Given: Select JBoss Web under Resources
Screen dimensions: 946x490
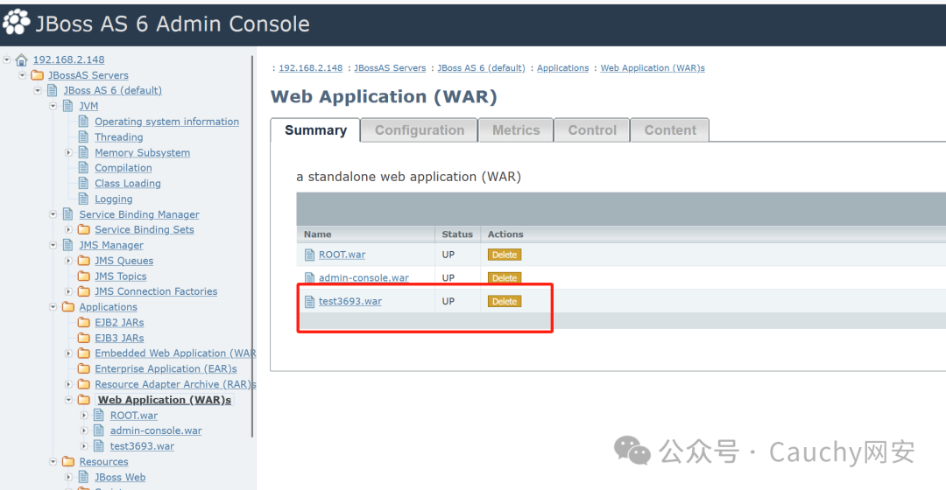Looking at the screenshot, I should click(120, 477).
